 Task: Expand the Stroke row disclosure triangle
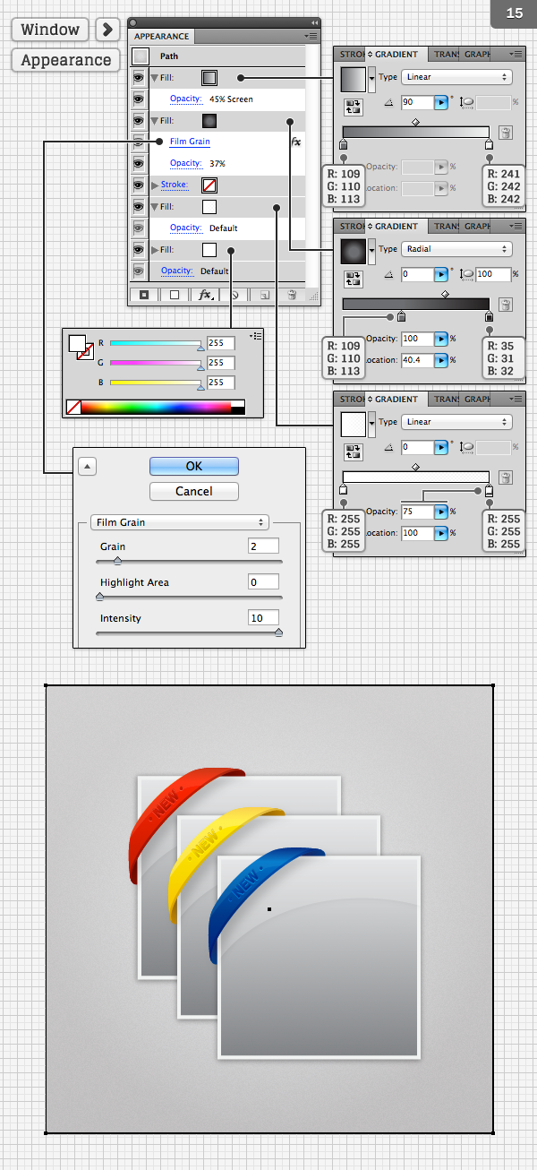coord(155,185)
